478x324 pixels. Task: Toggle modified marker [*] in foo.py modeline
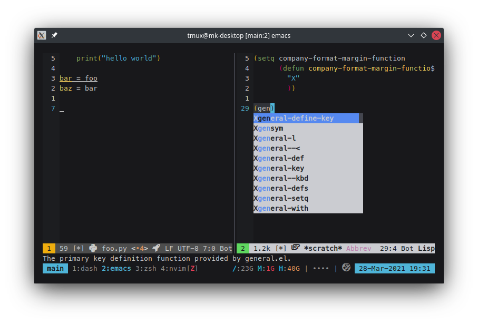[x=79, y=249]
